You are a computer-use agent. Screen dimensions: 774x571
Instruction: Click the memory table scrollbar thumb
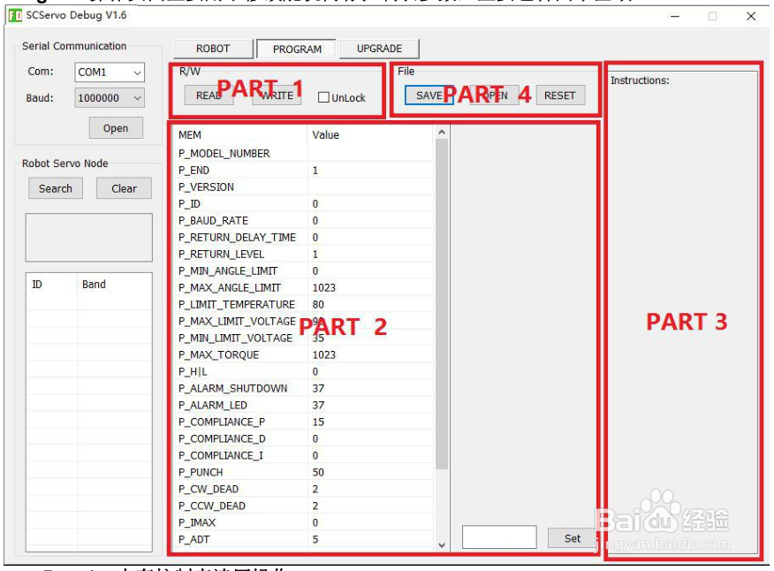[442, 304]
